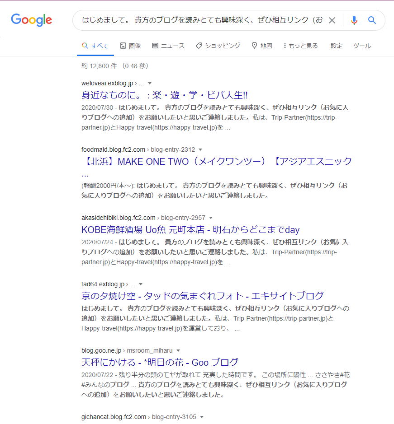
Task: Click the weloveai.exblog.jp URL text
Action: 107,83
